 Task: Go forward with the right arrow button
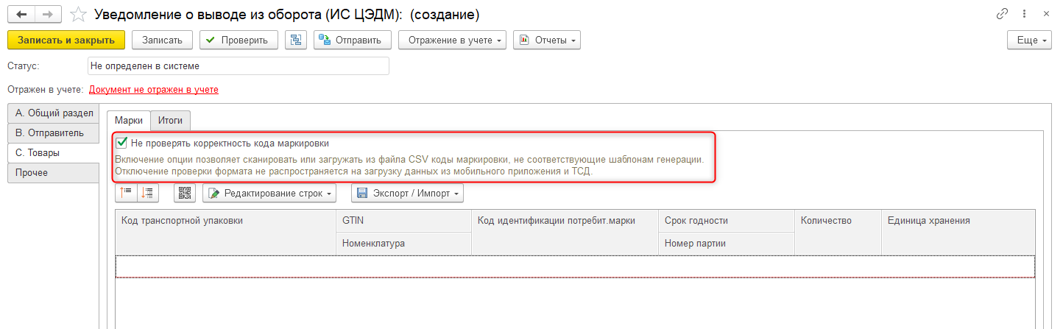[x=48, y=14]
